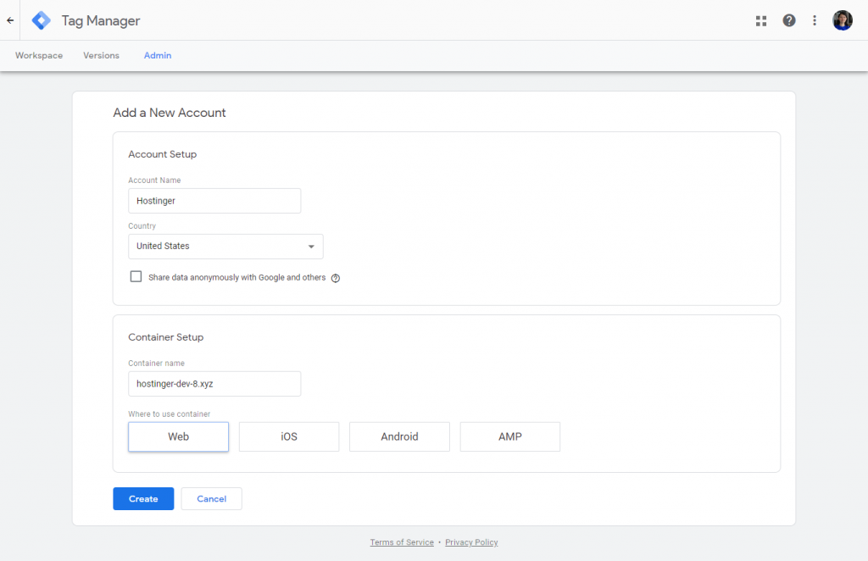
Task: Click the tooltip icon next to share data option
Action: (x=336, y=277)
